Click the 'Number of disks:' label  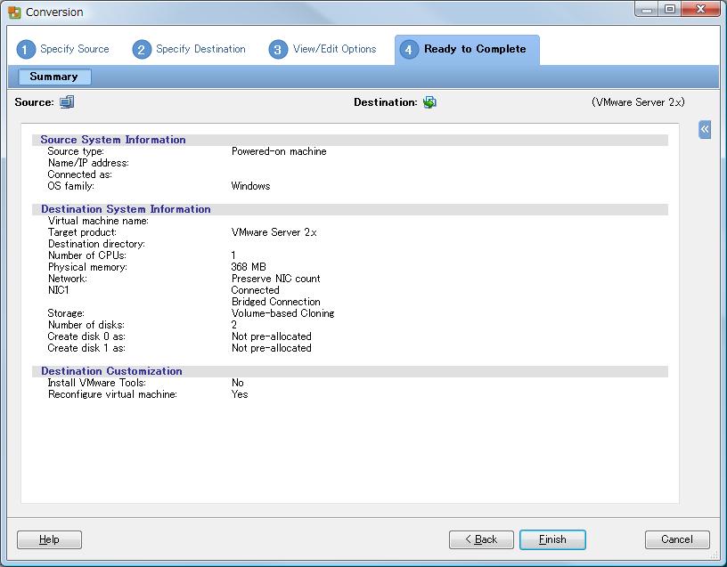coord(86,325)
